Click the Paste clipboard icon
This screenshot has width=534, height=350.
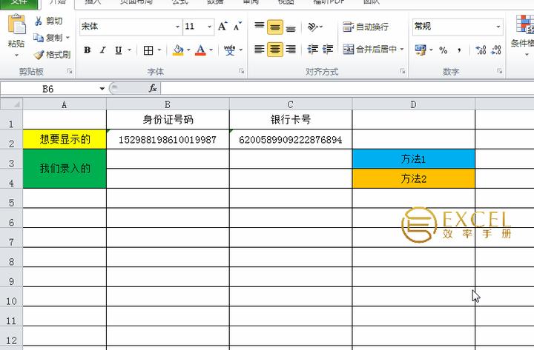16,24
